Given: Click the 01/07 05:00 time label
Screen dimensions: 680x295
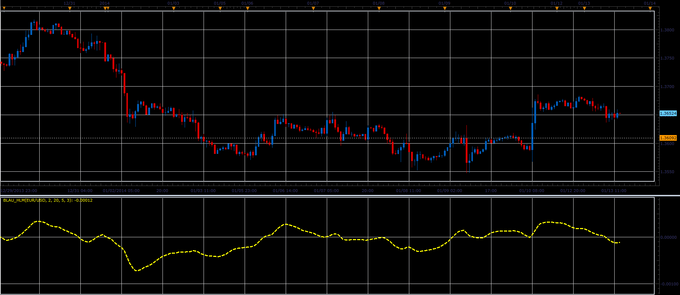Looking at the screenshot, I should click(x=326, y=191).
